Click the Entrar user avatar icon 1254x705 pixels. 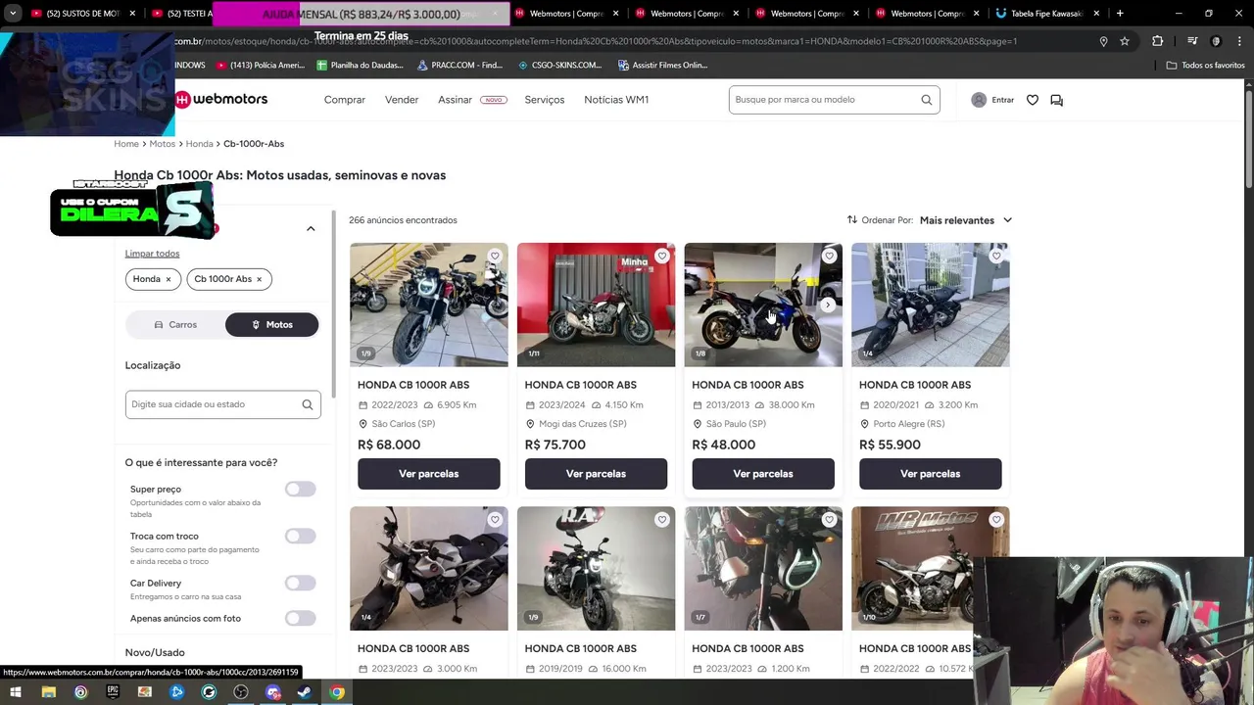click(x=979, y=100)
